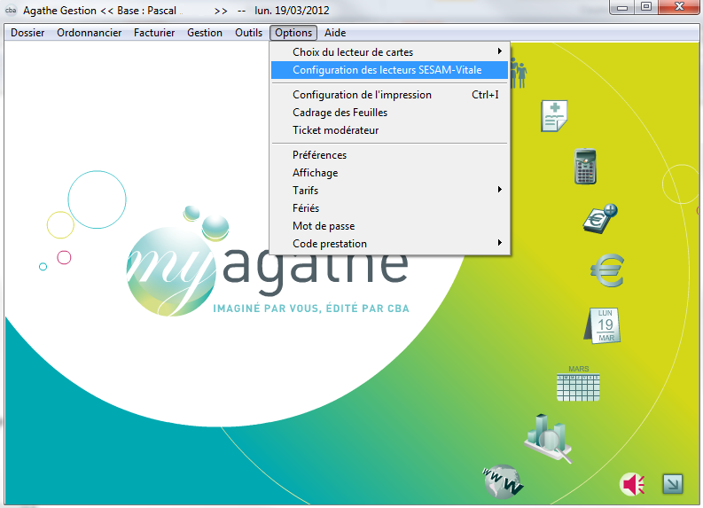Choose Mot de passe
The width and height of the screenshot is (703, 508).
(389, 226)
